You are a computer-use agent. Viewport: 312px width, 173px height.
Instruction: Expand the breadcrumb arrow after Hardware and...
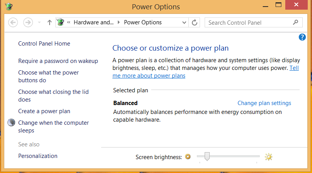click(119, 22)
